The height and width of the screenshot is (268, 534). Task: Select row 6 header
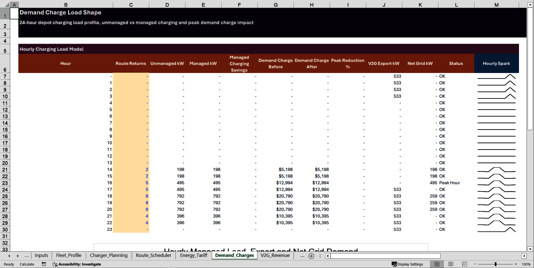point(5,64)
